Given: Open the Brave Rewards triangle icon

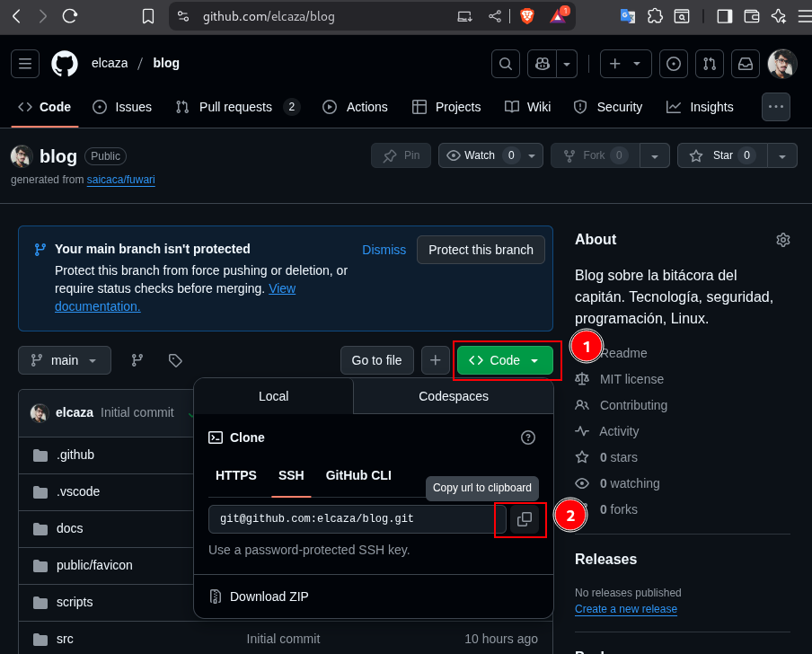Looking at the screenshot, I should 558,16.
